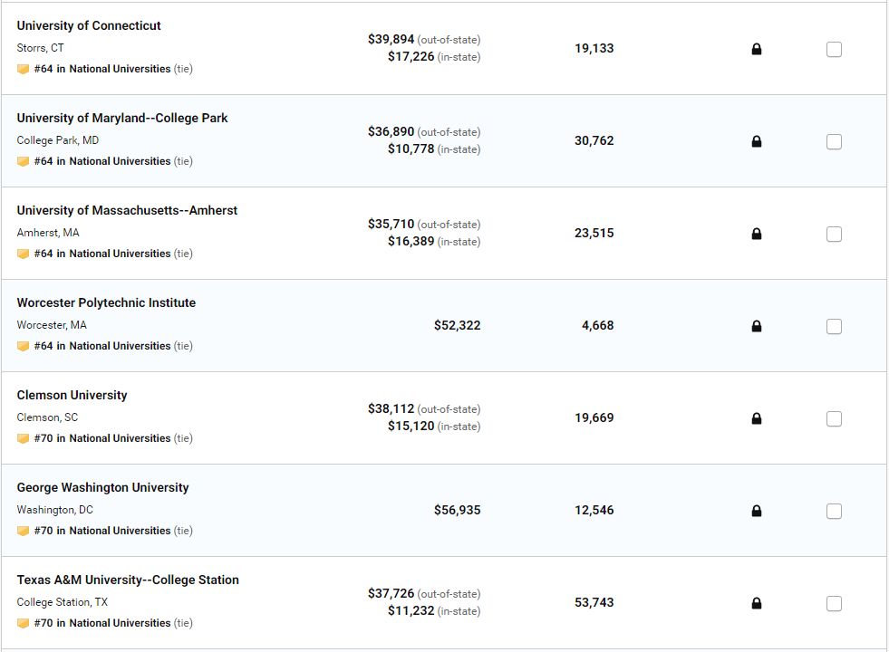
Task: Click lock icon in Texas A&M University row
Action: tap(757, 603)
